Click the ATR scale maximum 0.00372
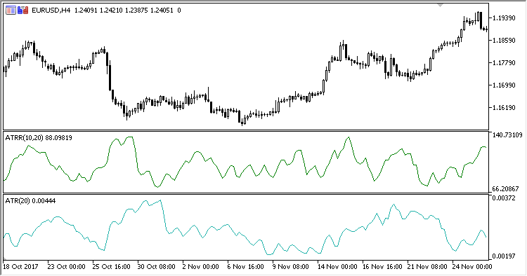 coord(504,198)
